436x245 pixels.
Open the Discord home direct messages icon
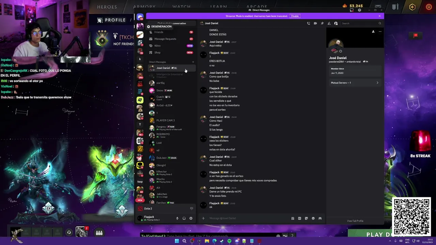click(140, 17)
